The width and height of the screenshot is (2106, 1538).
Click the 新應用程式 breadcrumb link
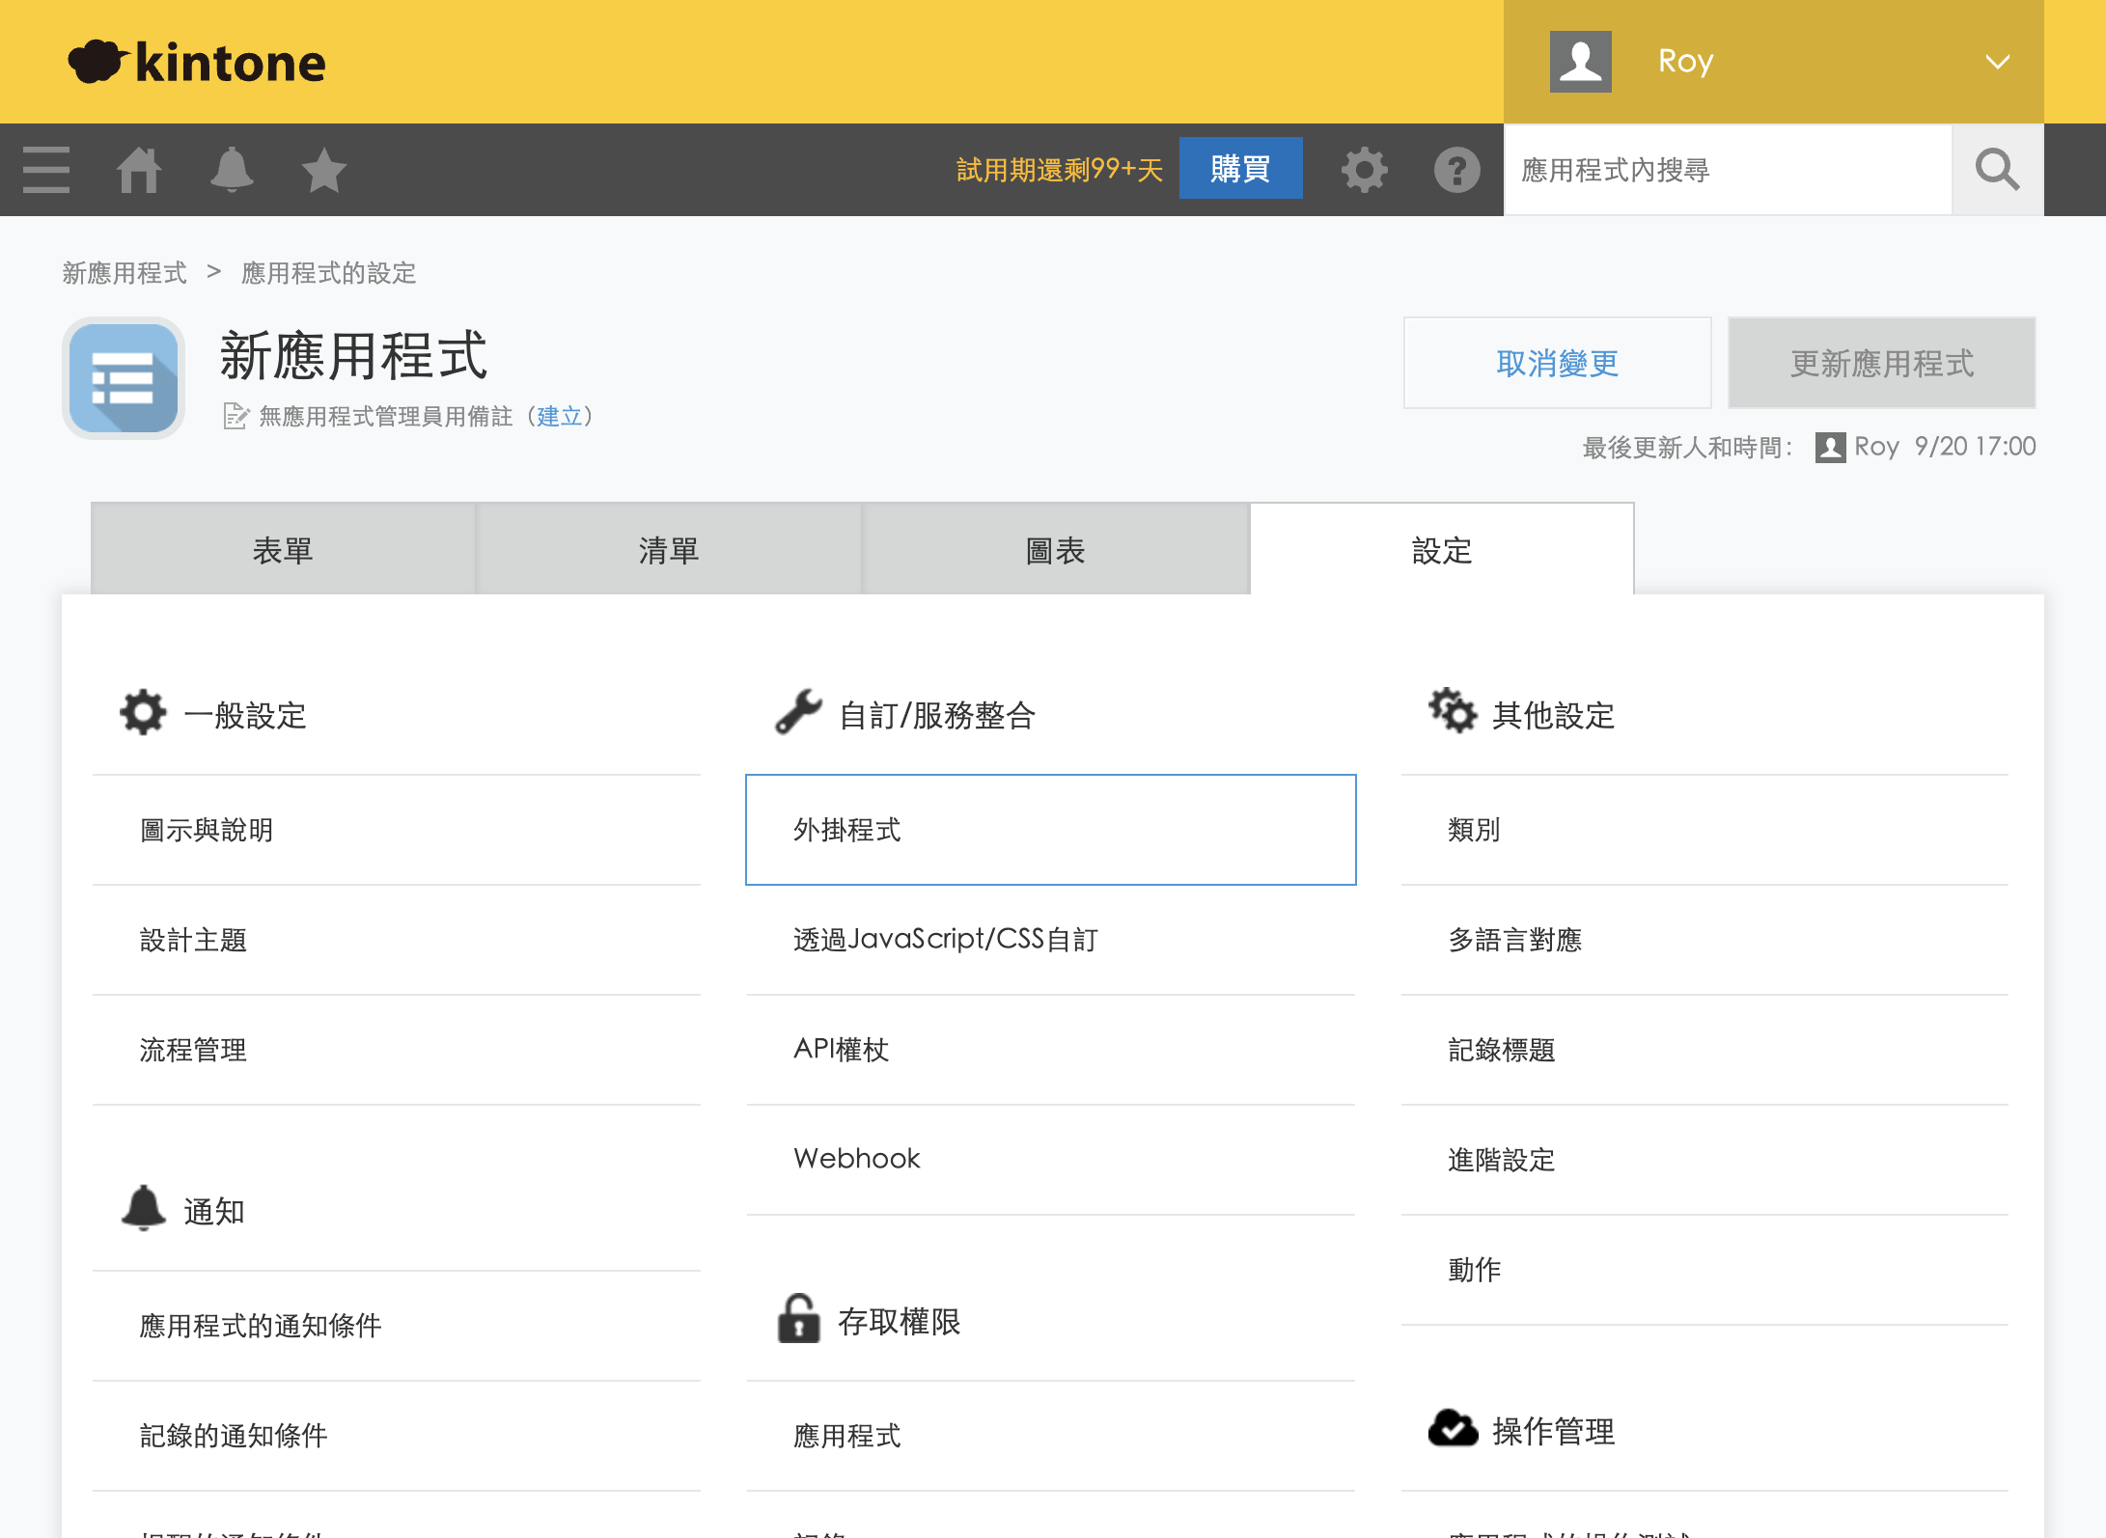[x=125, y=273]
